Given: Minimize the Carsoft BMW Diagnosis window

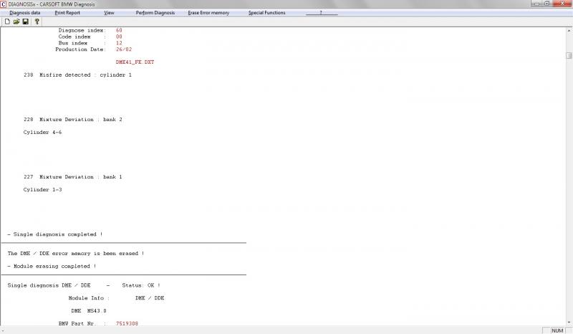Looking at the screenshot, I should (x=537, y=4).
